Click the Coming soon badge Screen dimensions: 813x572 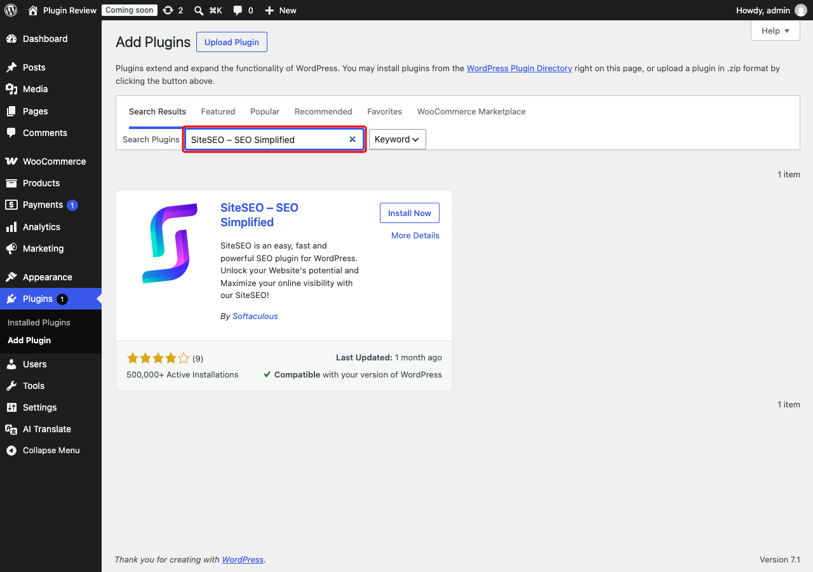click(x=129, y=10)
